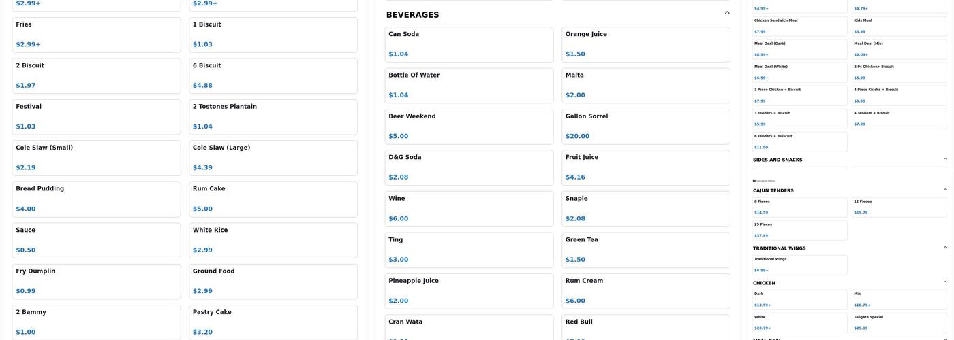Click the Beverages section heading
The image size is (954, 340).
tap(412, 15)
